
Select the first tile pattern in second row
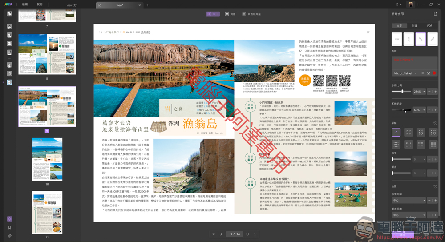396,145
